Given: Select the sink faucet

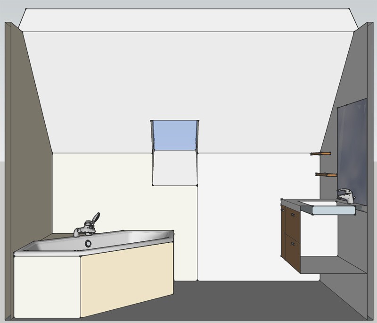Looking at the screenshot, I should pos(345,195).
